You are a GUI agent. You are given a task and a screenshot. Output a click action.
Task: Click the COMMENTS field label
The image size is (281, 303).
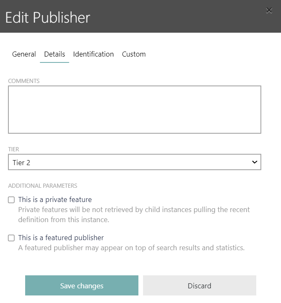[24, 81]
